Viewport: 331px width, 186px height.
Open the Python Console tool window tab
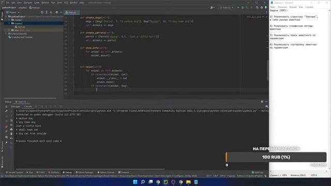coord(106,172)
